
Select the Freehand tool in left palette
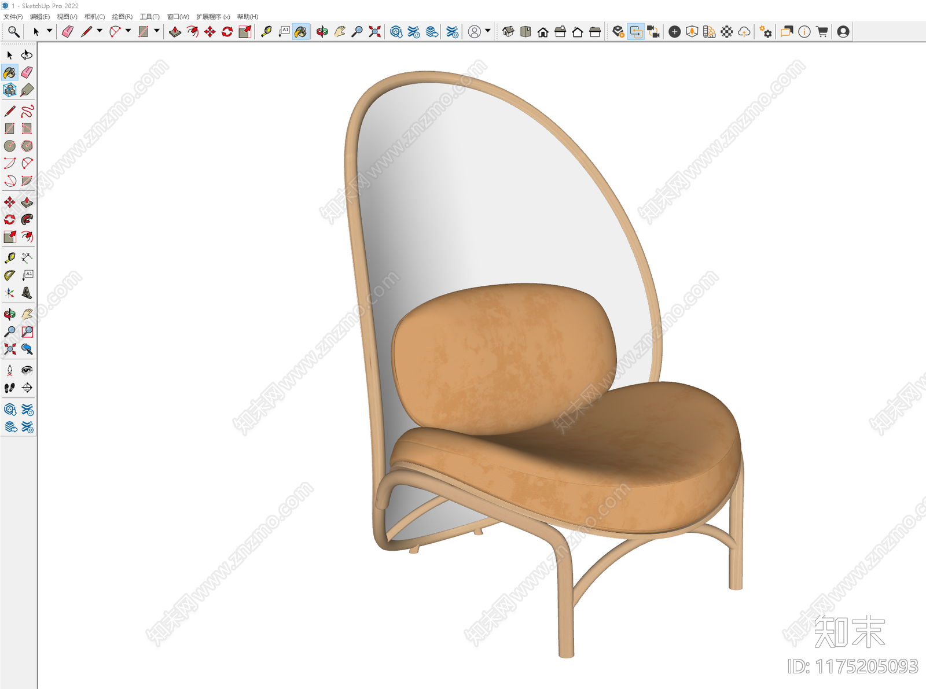(27, 111)
